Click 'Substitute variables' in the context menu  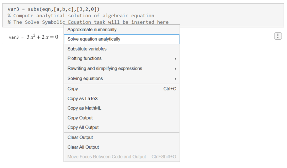point(87,49)
